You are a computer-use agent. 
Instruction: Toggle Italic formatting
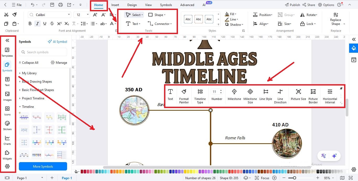click(37, 24)
